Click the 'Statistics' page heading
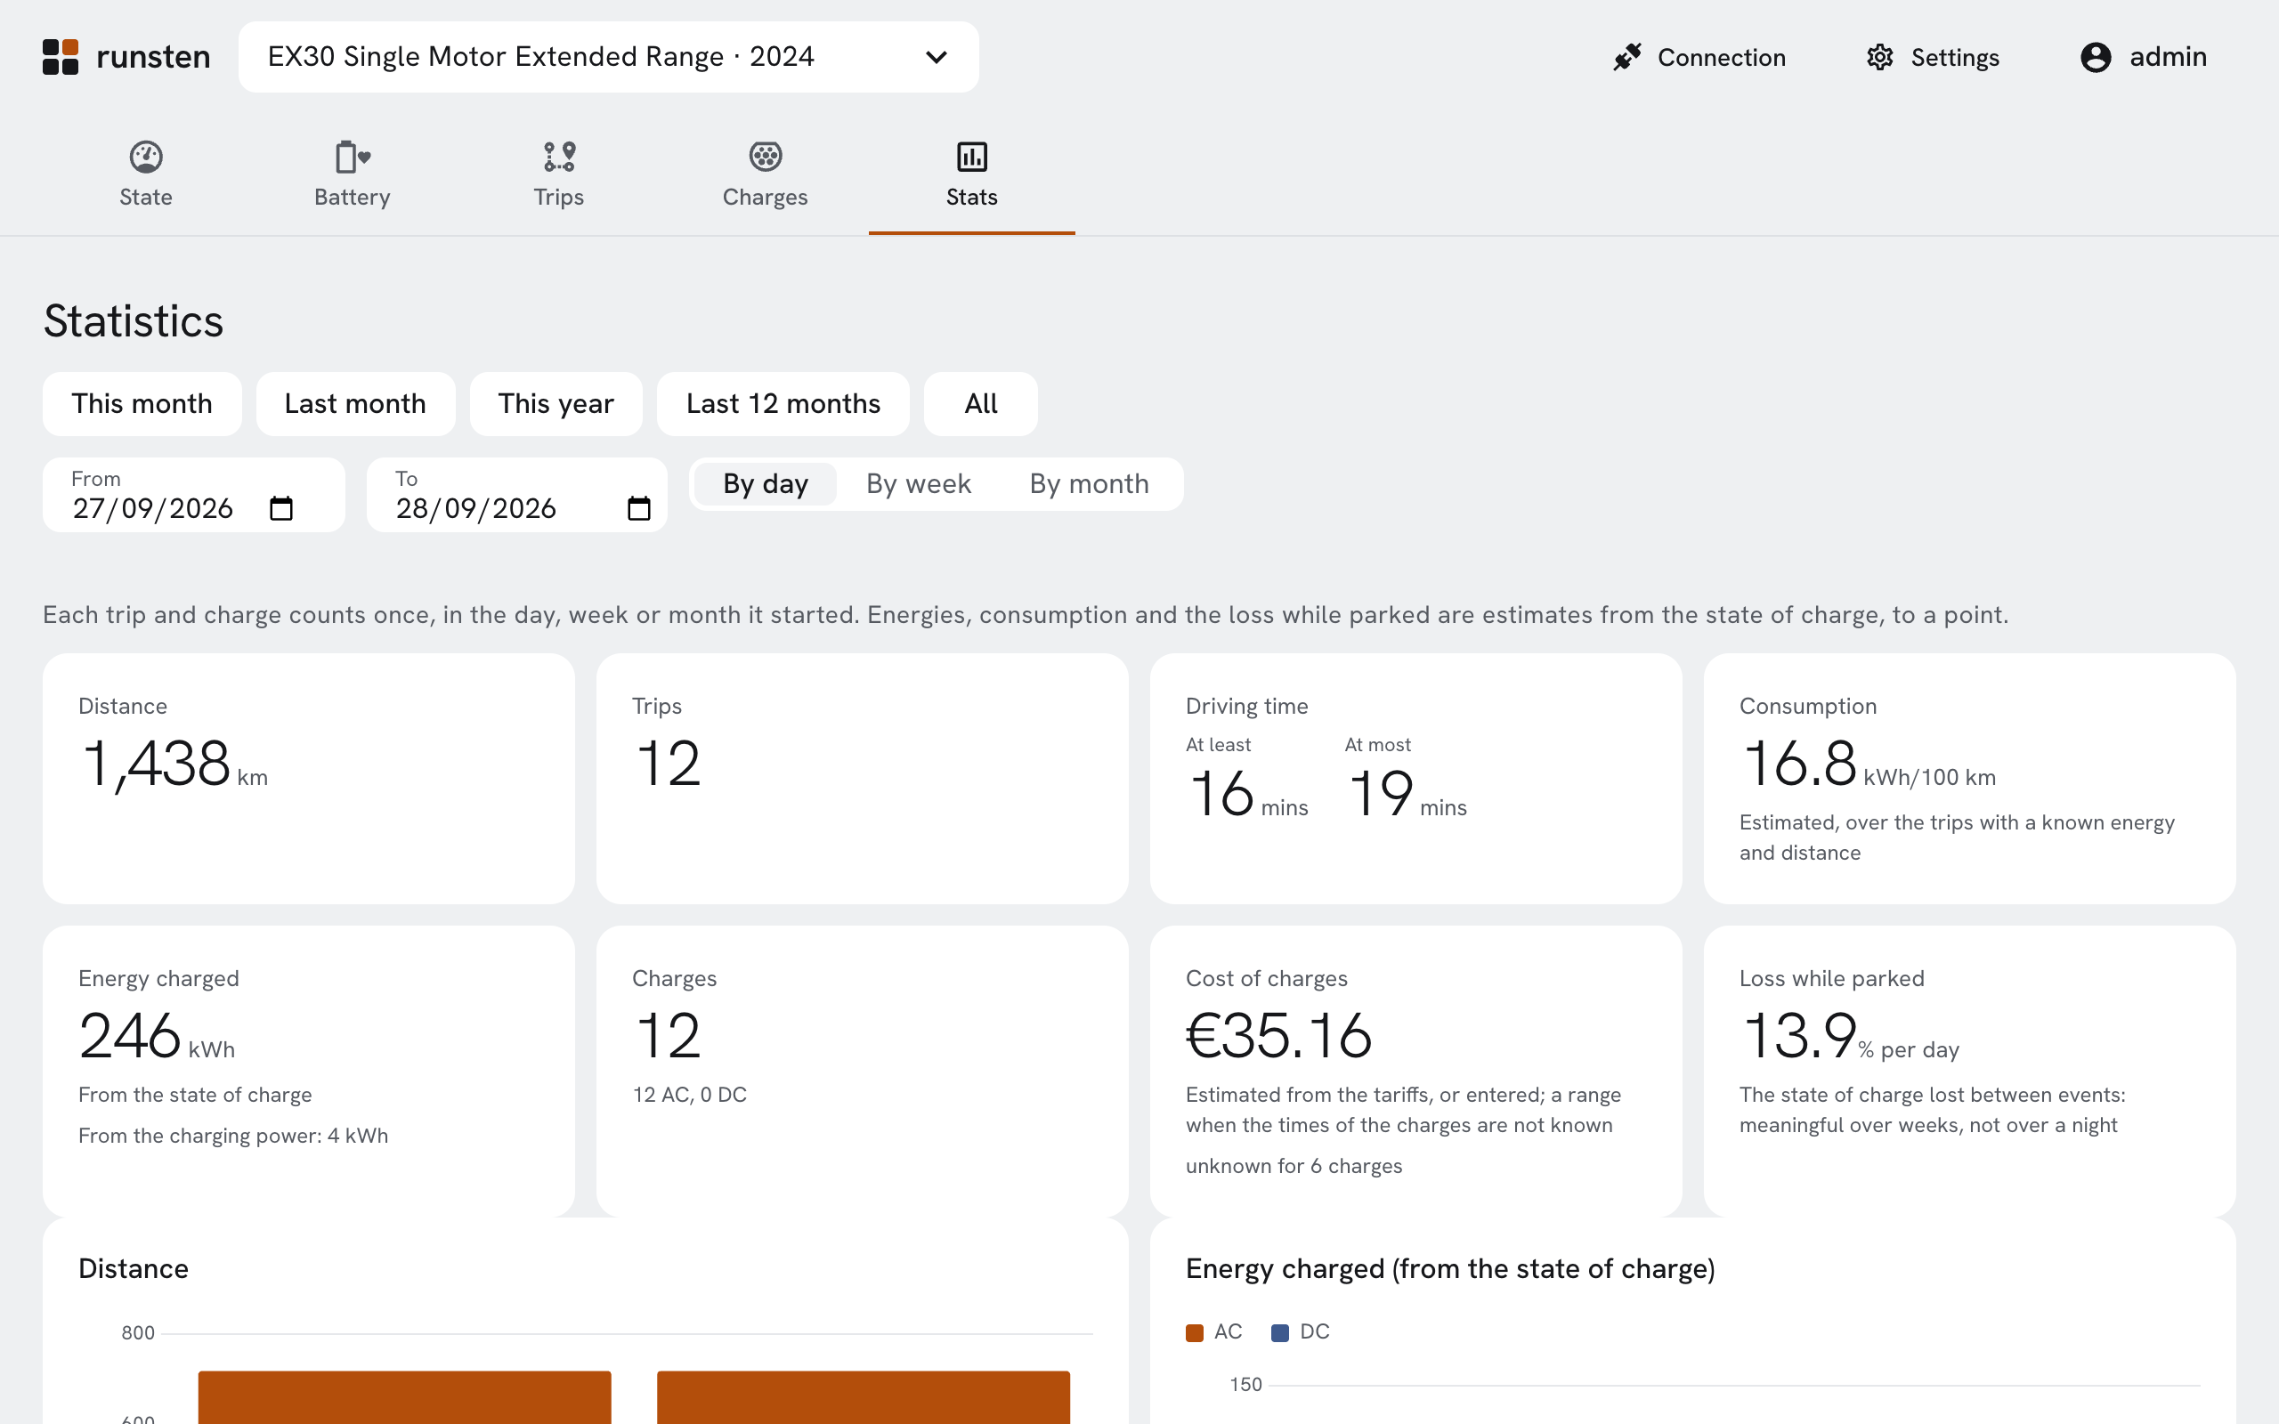Image resolution: width=2279 pixels, height=1424 pixels. point(133,321)
